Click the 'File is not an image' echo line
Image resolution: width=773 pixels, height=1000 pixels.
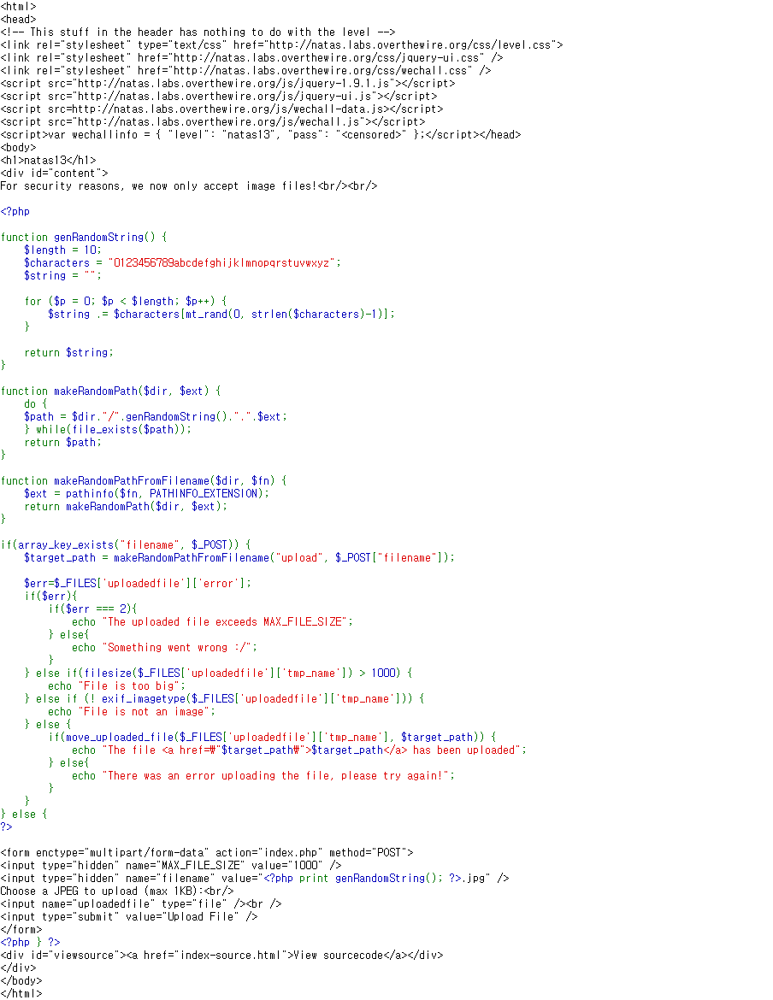point(132,711)
